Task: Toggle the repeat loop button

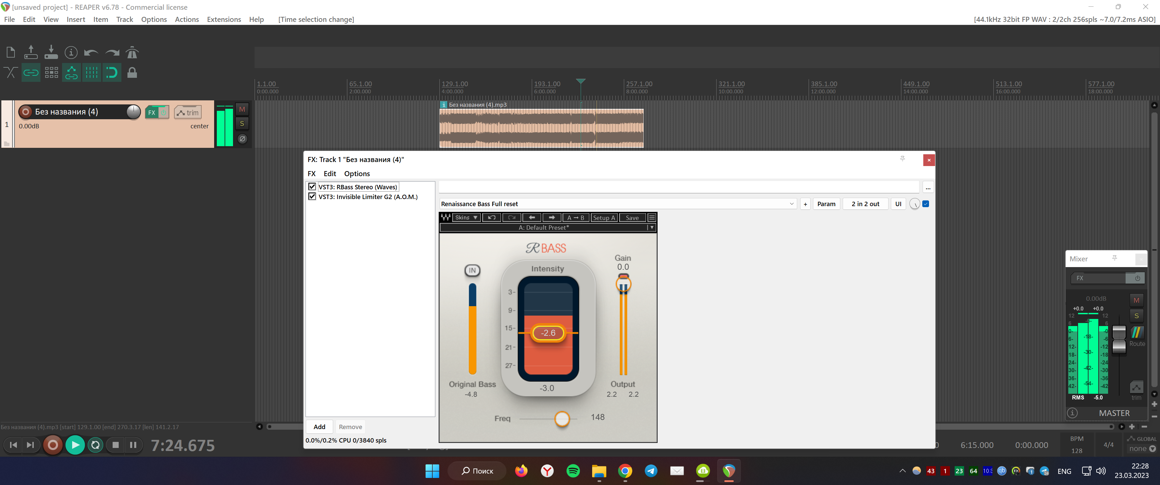Action: pyautogui.click(x=95, y=445)
